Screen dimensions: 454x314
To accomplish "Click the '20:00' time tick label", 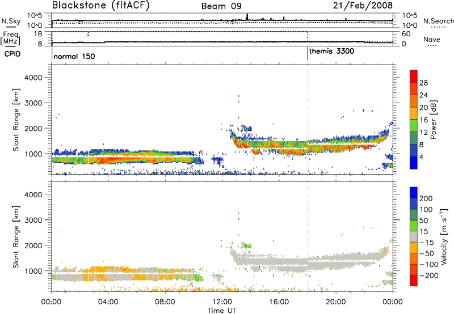I will point(336,302).
